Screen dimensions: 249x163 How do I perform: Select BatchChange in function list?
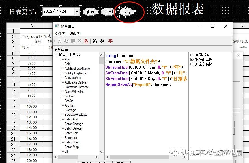pos(74,124)
